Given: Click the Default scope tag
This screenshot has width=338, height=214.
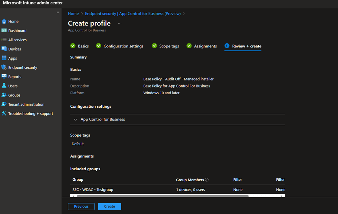Looking at the screenshot, I should pos(78,144).
